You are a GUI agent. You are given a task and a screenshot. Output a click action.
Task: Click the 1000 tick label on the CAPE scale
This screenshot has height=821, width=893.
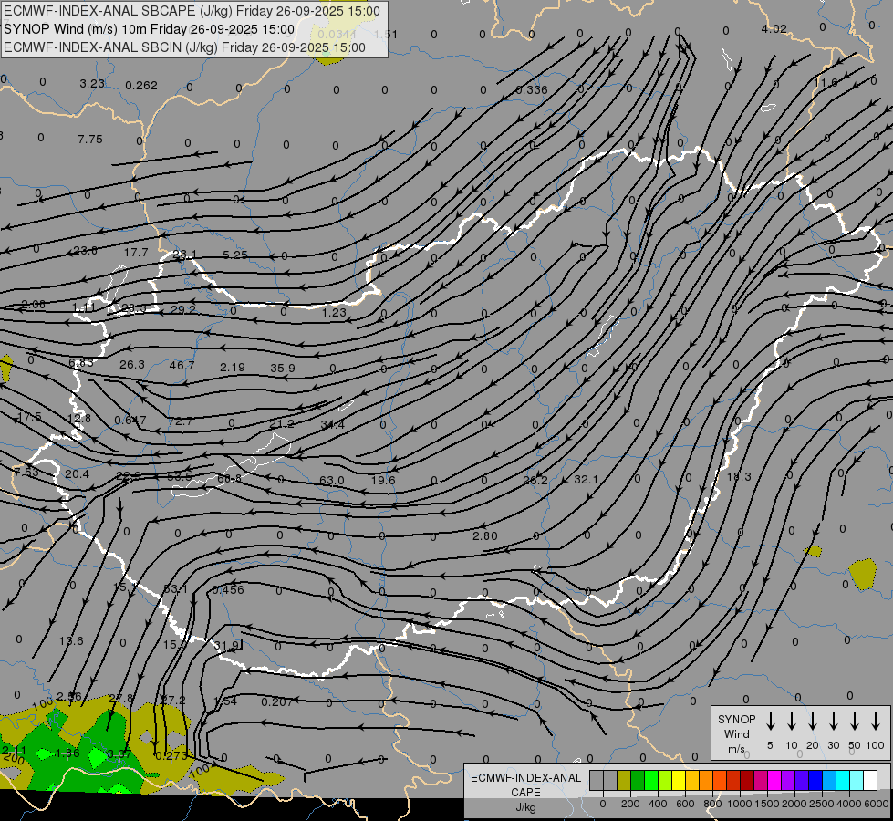[739, 804]
